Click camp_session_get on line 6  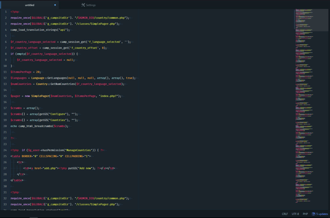pos(73,42)
